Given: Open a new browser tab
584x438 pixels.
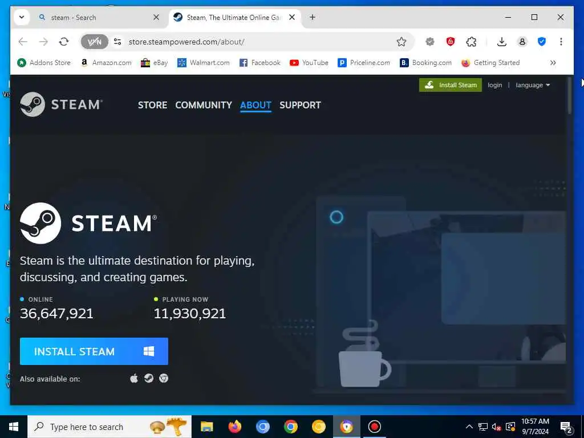Looking at the screenshot, I should click(x=313, y=17).
